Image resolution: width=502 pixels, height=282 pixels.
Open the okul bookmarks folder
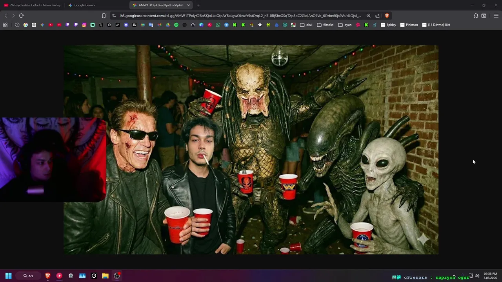point(306,25)
